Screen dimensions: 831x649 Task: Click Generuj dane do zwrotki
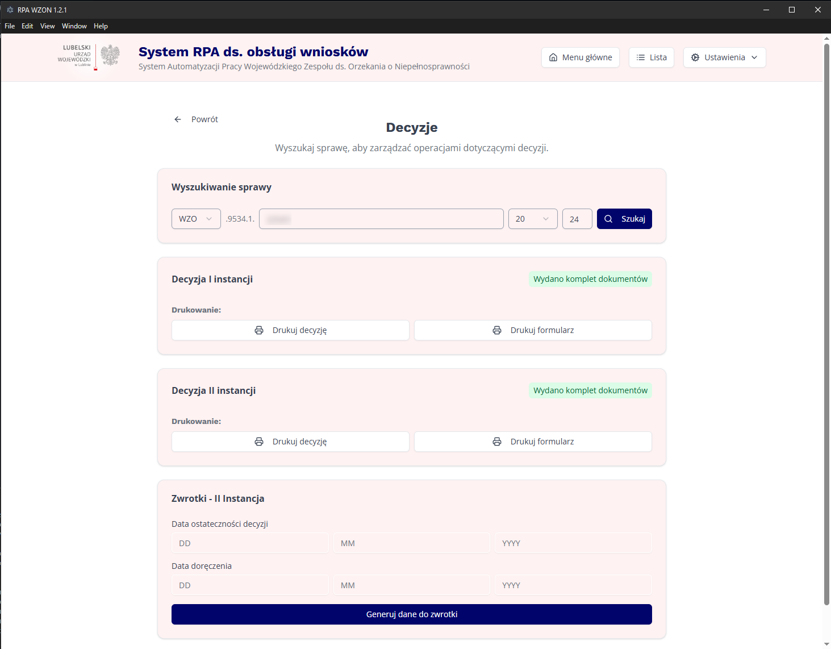tap(412, 614)
